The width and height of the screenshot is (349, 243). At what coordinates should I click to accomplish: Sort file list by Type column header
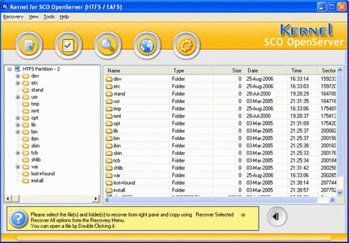pyautogui.click(x=191, y=70)
